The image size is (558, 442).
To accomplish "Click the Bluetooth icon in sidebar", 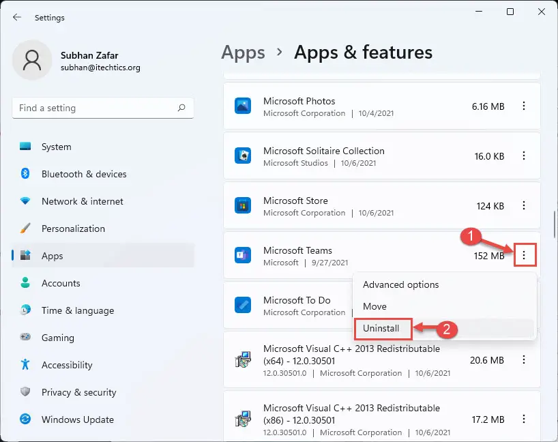I will [25, 174].
